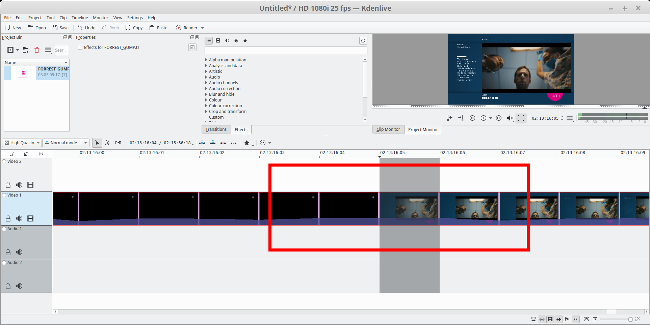
Task: Open Render dropdown arrow
Action: click(203, 28)
